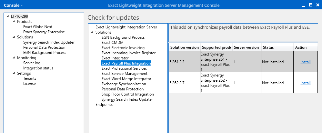This screenshot has width=322, height=133.
Task: Install solution version 5.262.2.7
Action: click(x=305, y=83)
